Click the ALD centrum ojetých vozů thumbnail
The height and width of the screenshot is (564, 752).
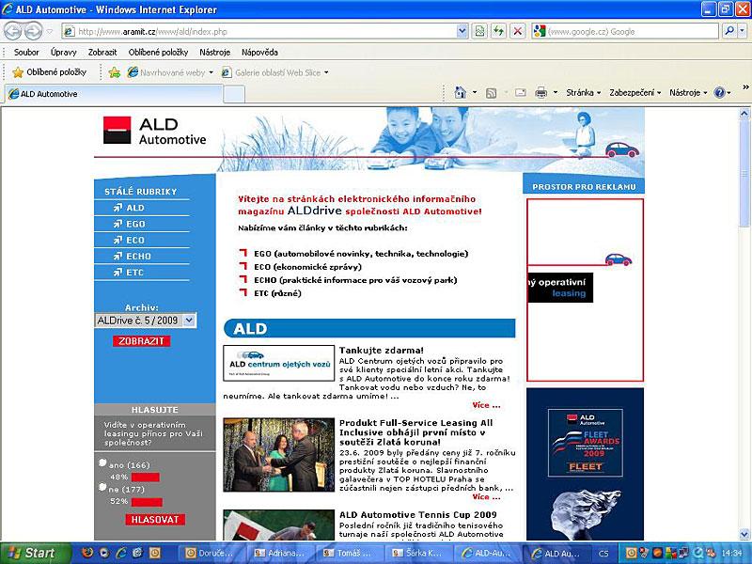tap(278, 363)
